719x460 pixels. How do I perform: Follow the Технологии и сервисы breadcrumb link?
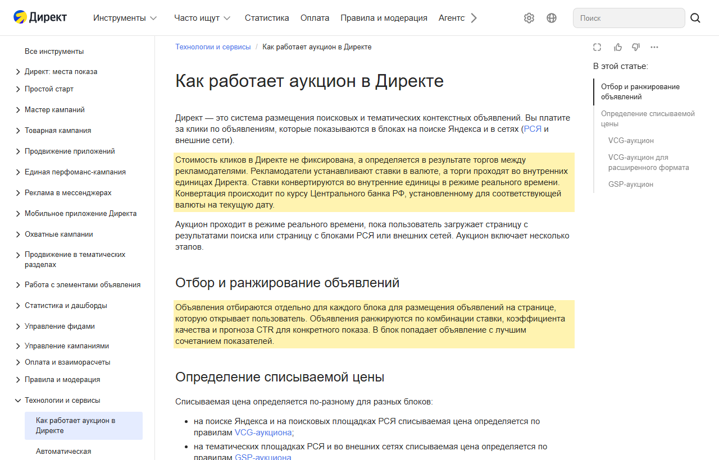click(213, 47)
